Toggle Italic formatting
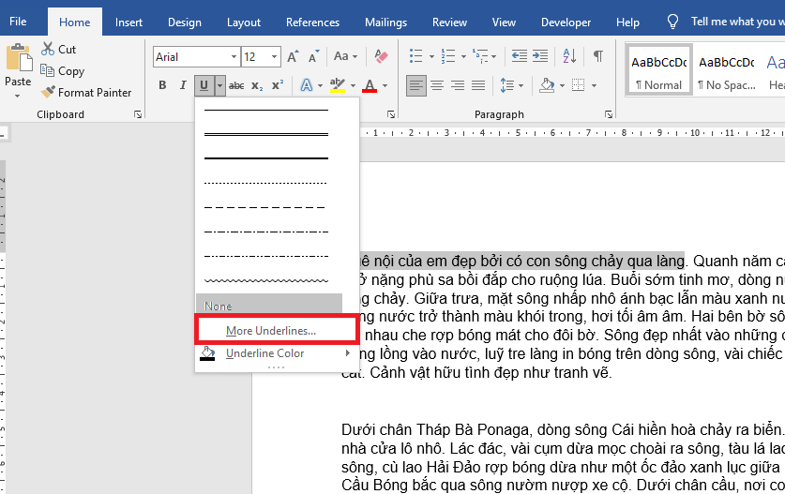Image resolution: width=785 pixels, height=494 pixels. [x=182, y=86]
